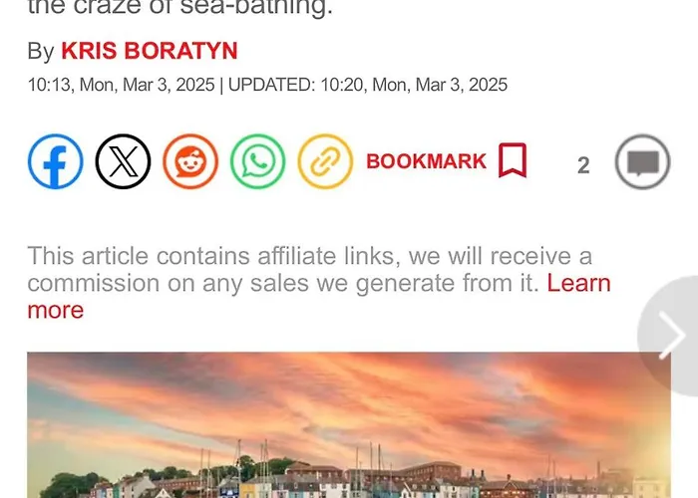
Task: Click the sea-bathing subtitle line
Action: point(180,7)
